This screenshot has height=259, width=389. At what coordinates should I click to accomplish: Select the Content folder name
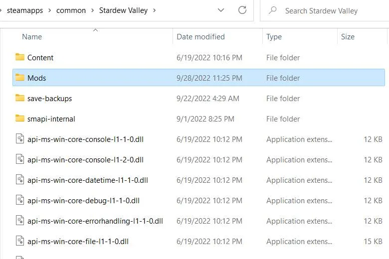pyautogui.click(x=40, y=57)
